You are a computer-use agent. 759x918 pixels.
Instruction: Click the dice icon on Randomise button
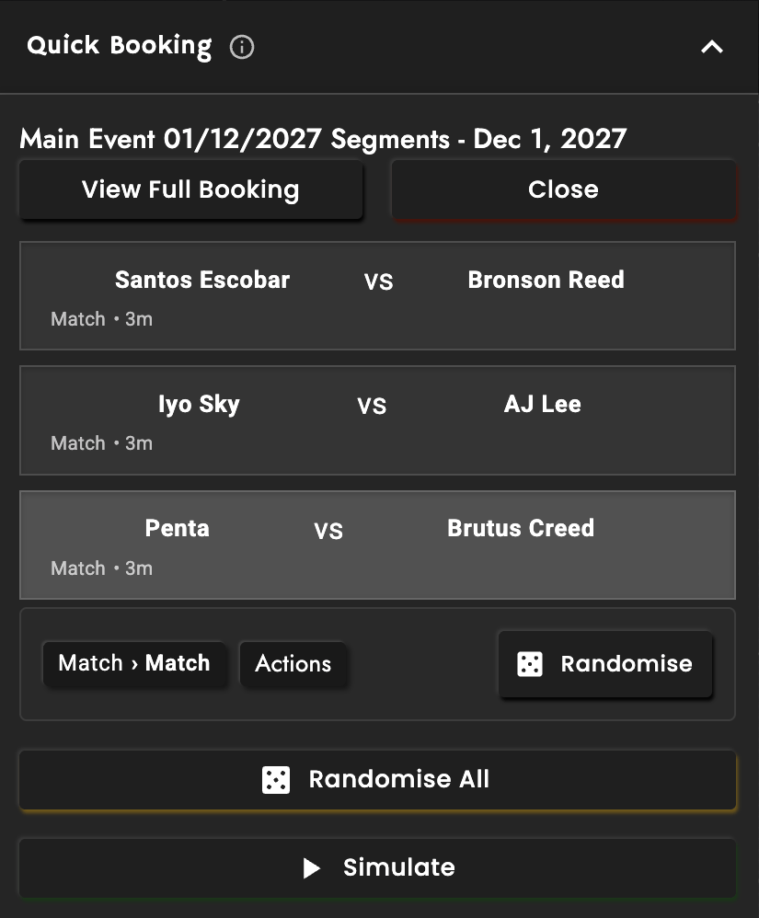[x=530, y=664]
